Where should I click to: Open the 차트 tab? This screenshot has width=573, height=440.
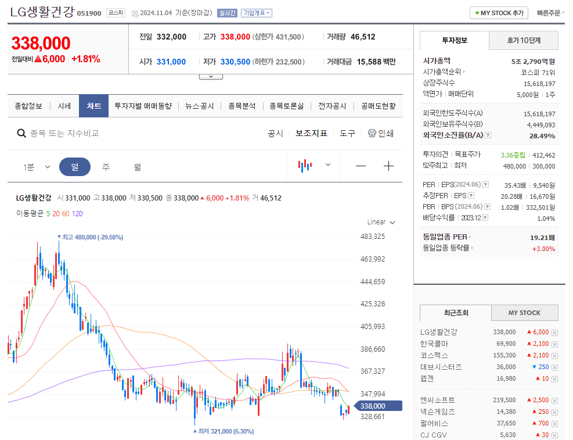pyautogui.click(x=94, y=106)
